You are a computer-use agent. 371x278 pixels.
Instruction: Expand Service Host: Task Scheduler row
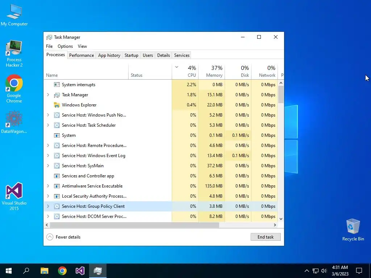(48, 125)
